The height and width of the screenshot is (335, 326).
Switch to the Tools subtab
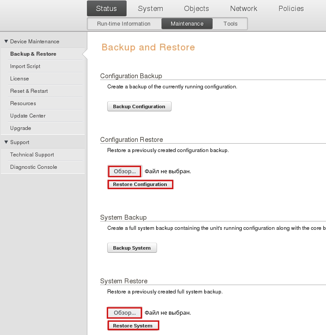click(230, 24)
